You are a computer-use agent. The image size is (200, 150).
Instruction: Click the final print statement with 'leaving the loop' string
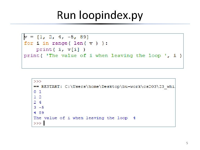(x=103, y=56)
